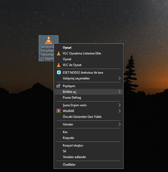Choose Paylaşım from the context menu
The image size is (168, 172).
pos(89,86)
